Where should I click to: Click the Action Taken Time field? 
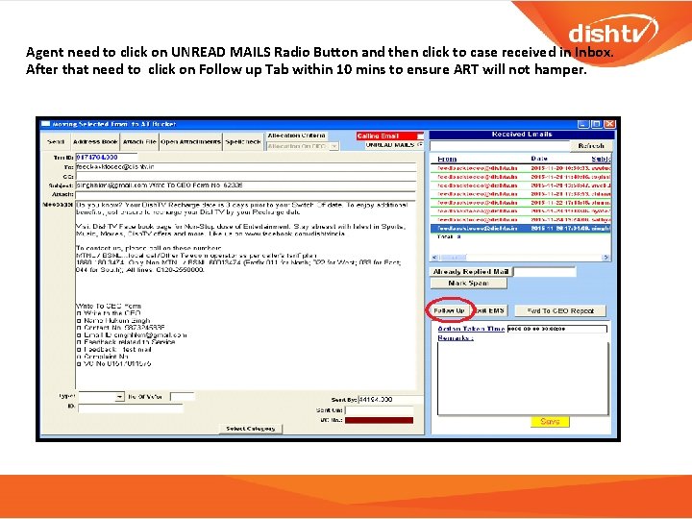556,329
